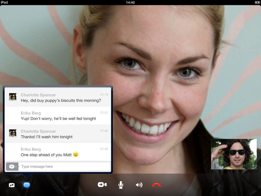Image resolution: width=261 pixels, height=196 pixels.
Task: Click the 'Type message here' input field
Action: 64,166
